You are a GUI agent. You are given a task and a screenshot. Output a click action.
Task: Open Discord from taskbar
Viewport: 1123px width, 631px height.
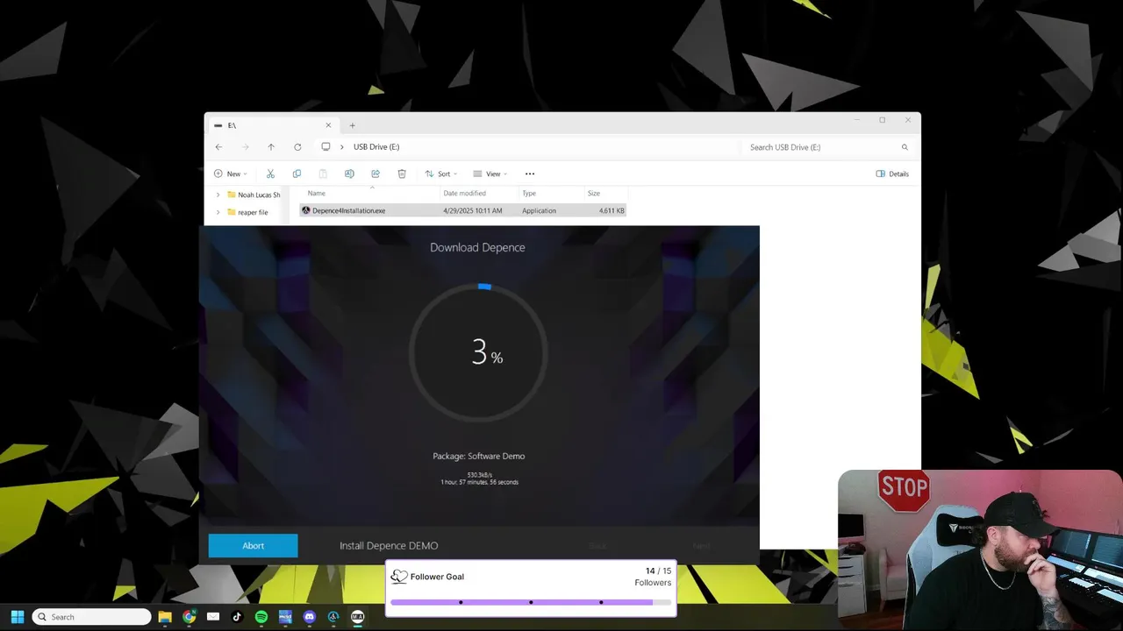click(309, 617)
